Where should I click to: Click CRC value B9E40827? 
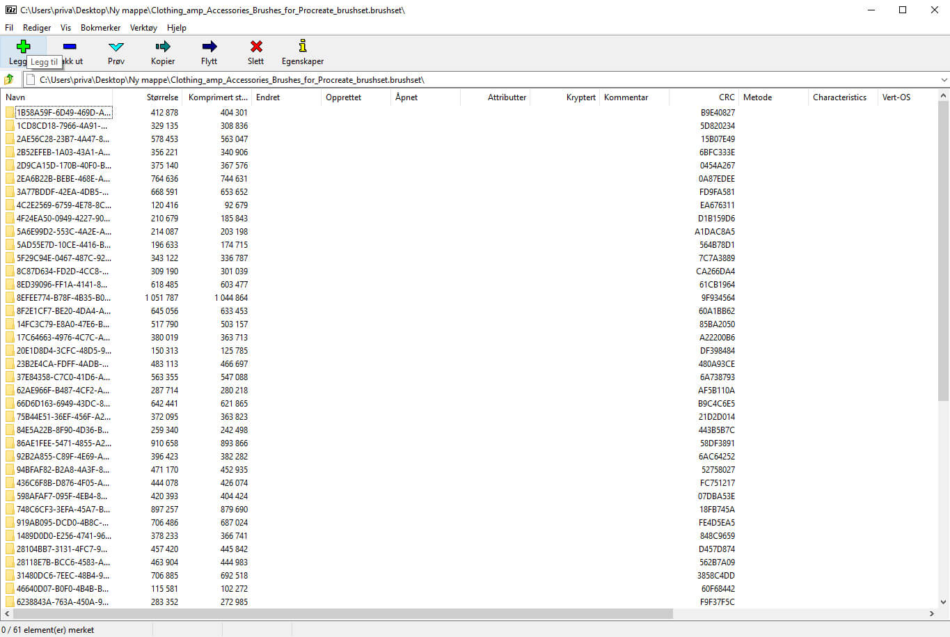(718, 113)
